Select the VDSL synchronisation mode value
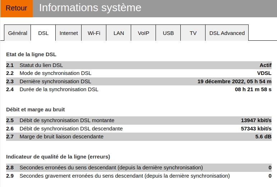This screenshot has height=187, width=277. (264, 73)
